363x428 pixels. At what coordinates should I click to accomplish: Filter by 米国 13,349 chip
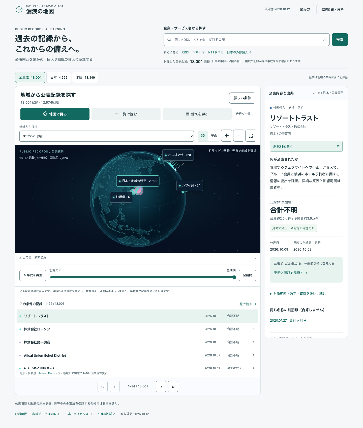pyautogui.click(x=85, y=77)
